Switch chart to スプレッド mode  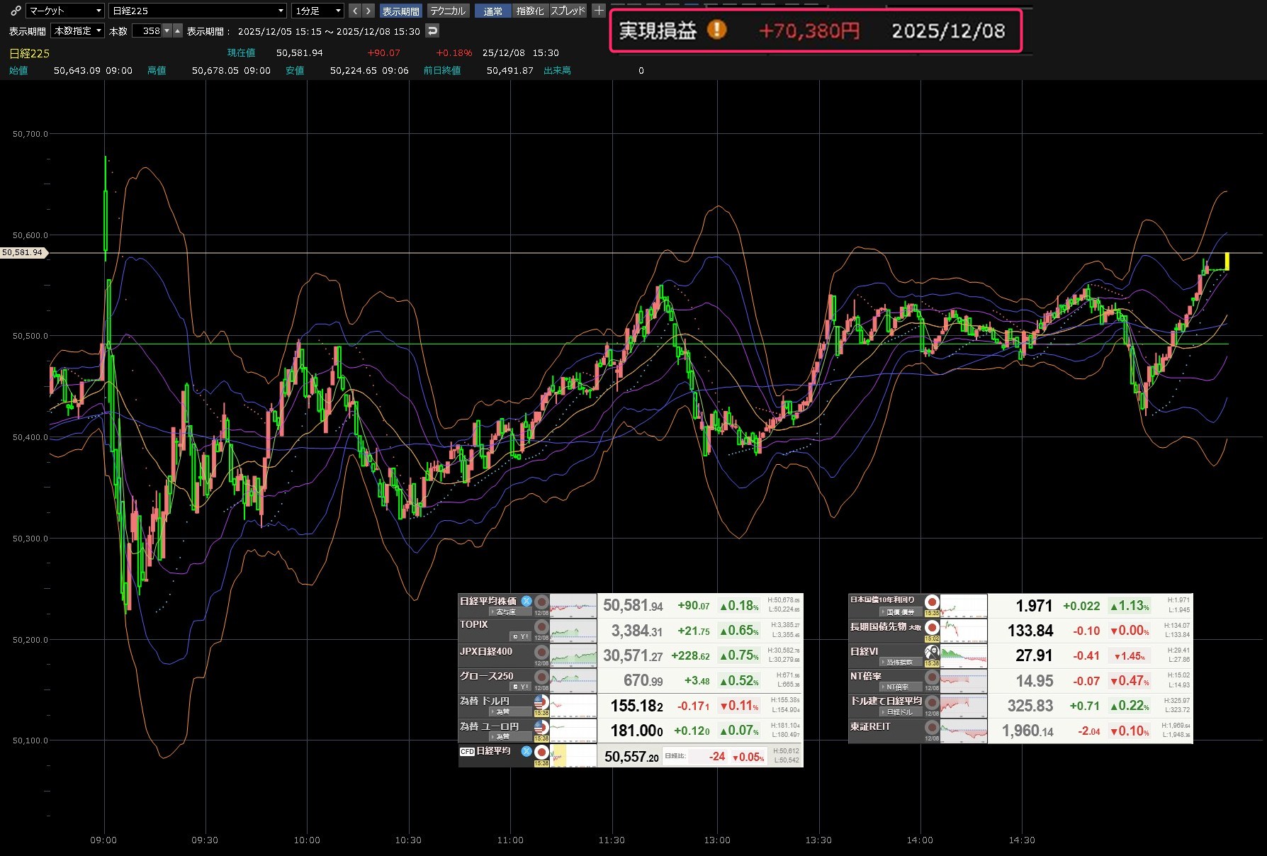[568, 11]
